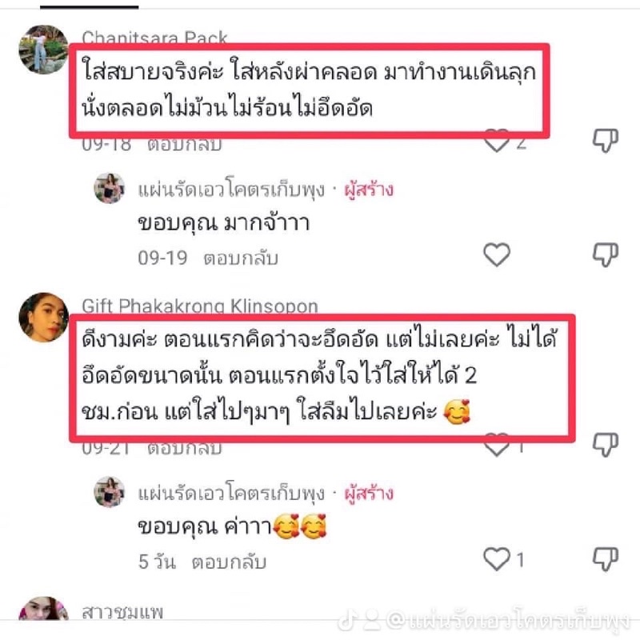
Task: Dislike the creator's ขอบคุณ ค่าาา reply
Action: (606, 558)
